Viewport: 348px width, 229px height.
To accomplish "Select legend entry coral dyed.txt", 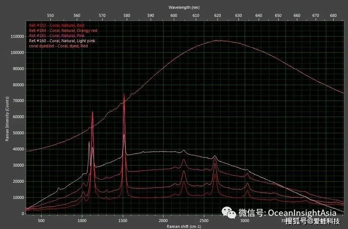I will pyautogui.click(x=58, y=46).
